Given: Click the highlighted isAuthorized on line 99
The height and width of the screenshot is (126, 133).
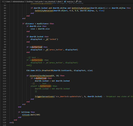Looking at the screenshot, I should pos(36,47).
